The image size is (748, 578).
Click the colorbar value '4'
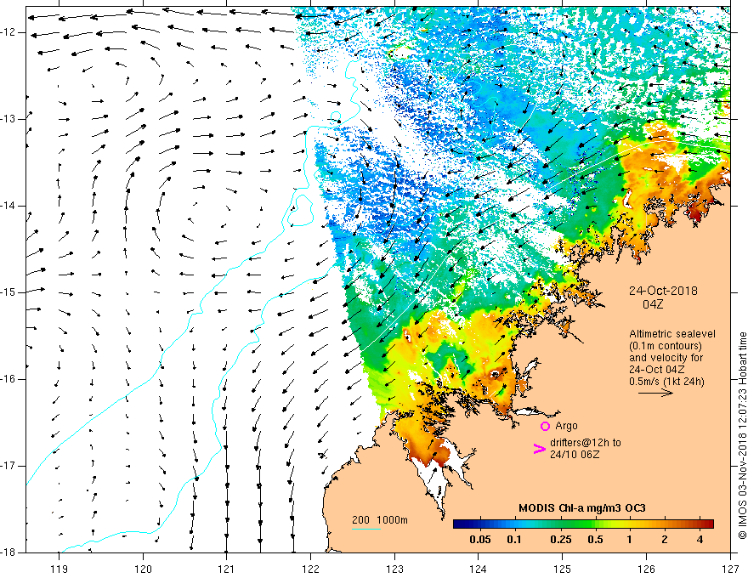click(x=700, y=540)
